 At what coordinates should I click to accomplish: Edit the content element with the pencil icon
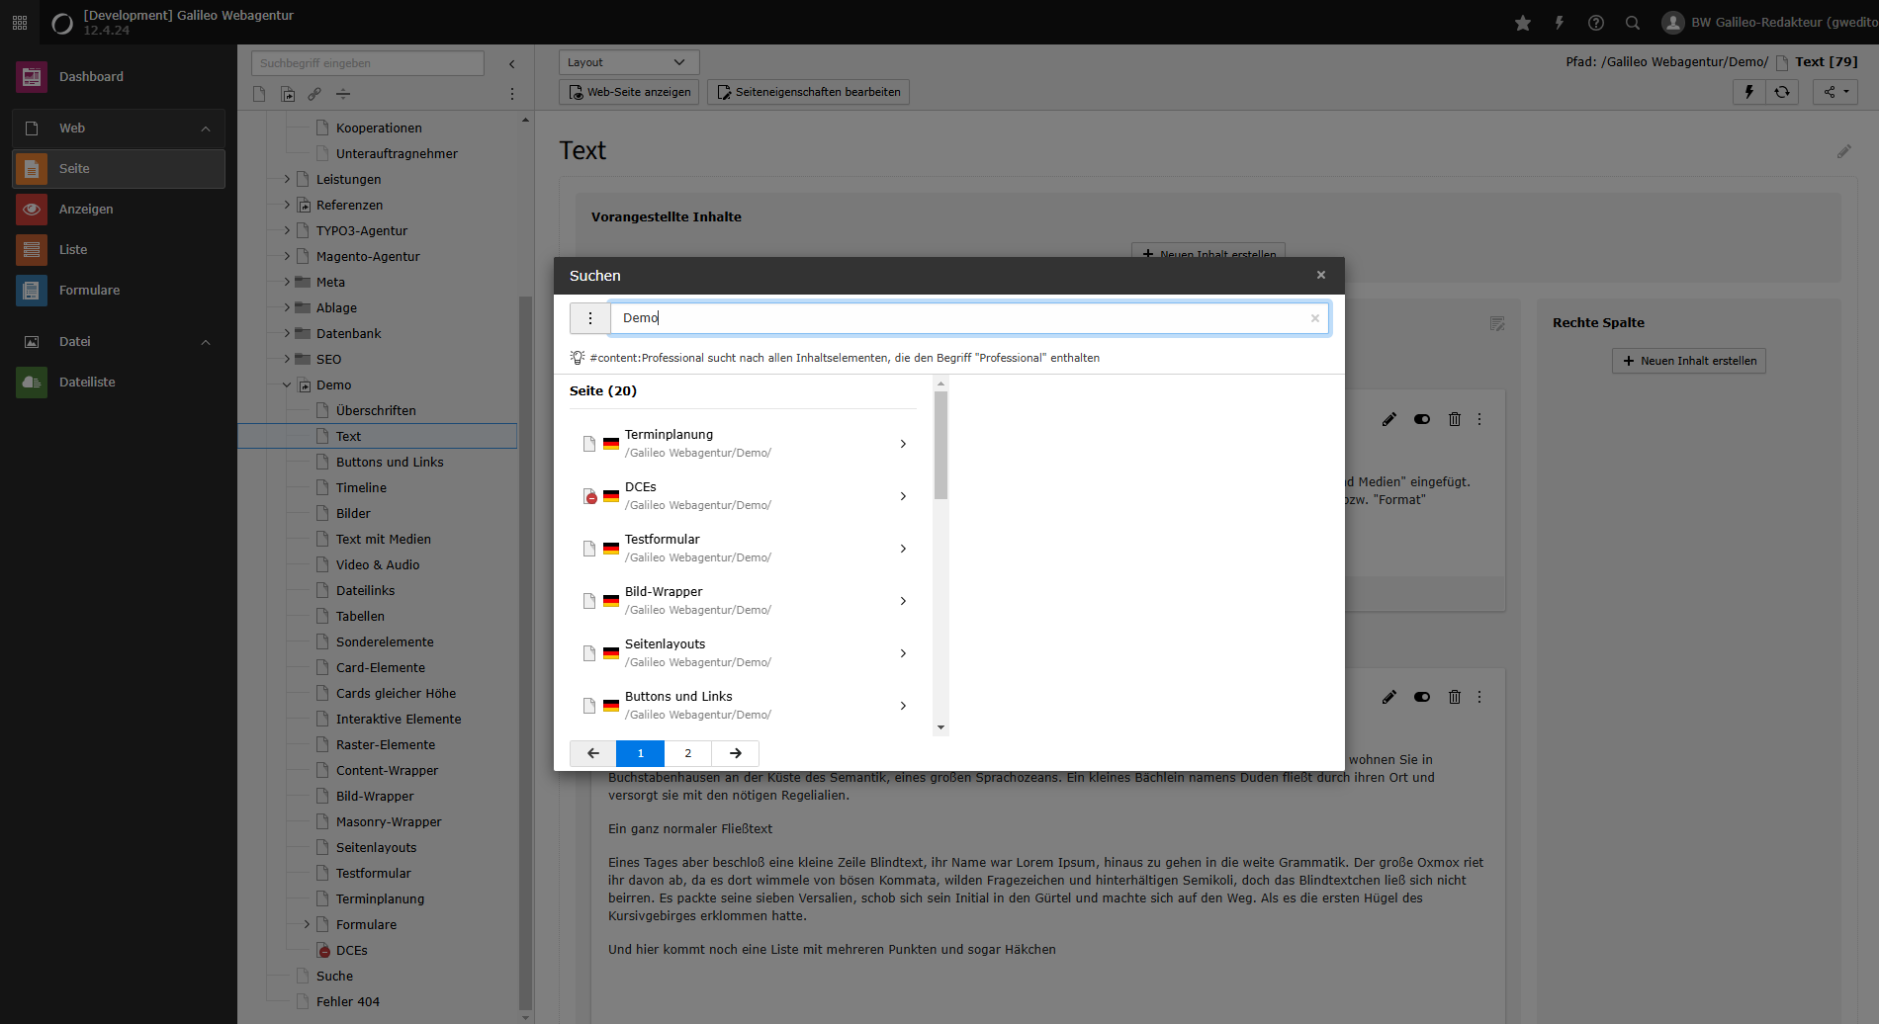(1389, 418)
